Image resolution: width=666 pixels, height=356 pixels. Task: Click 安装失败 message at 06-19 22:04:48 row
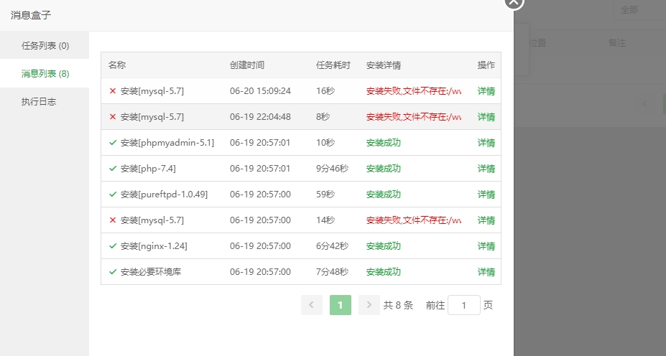coord(414,117)
